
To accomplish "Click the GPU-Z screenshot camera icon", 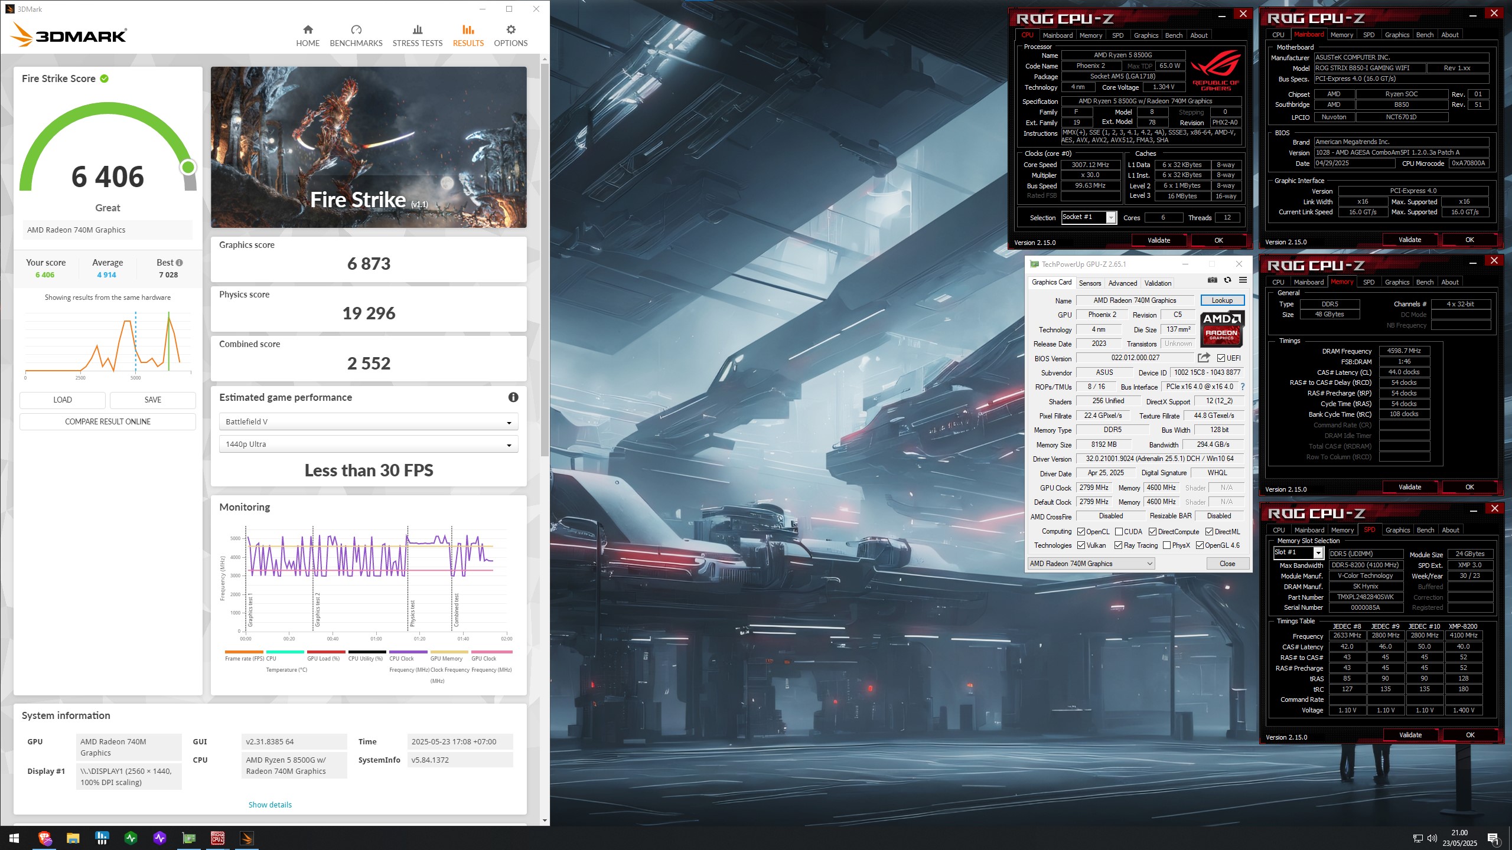I will tap(1213, 280).
